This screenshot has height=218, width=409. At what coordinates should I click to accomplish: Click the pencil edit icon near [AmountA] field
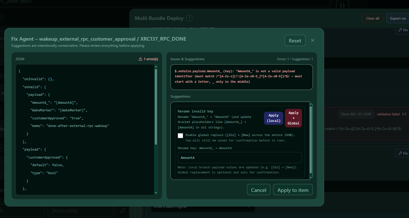123,210
